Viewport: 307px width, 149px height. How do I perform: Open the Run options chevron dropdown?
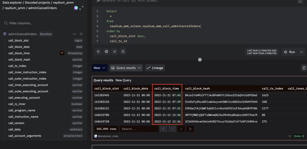tap(302, 52)
